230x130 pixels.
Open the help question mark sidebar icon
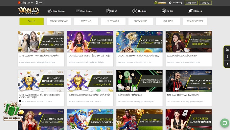(227, 57)
